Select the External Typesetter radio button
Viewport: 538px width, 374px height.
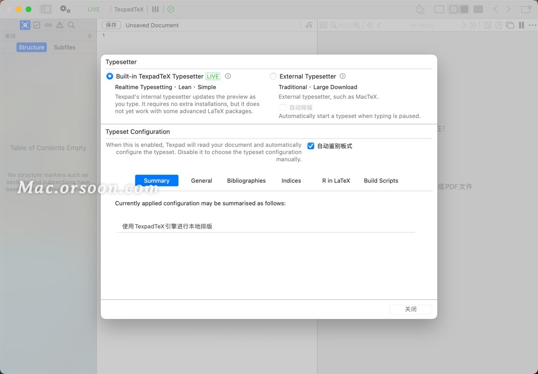(x=273, y=76)
